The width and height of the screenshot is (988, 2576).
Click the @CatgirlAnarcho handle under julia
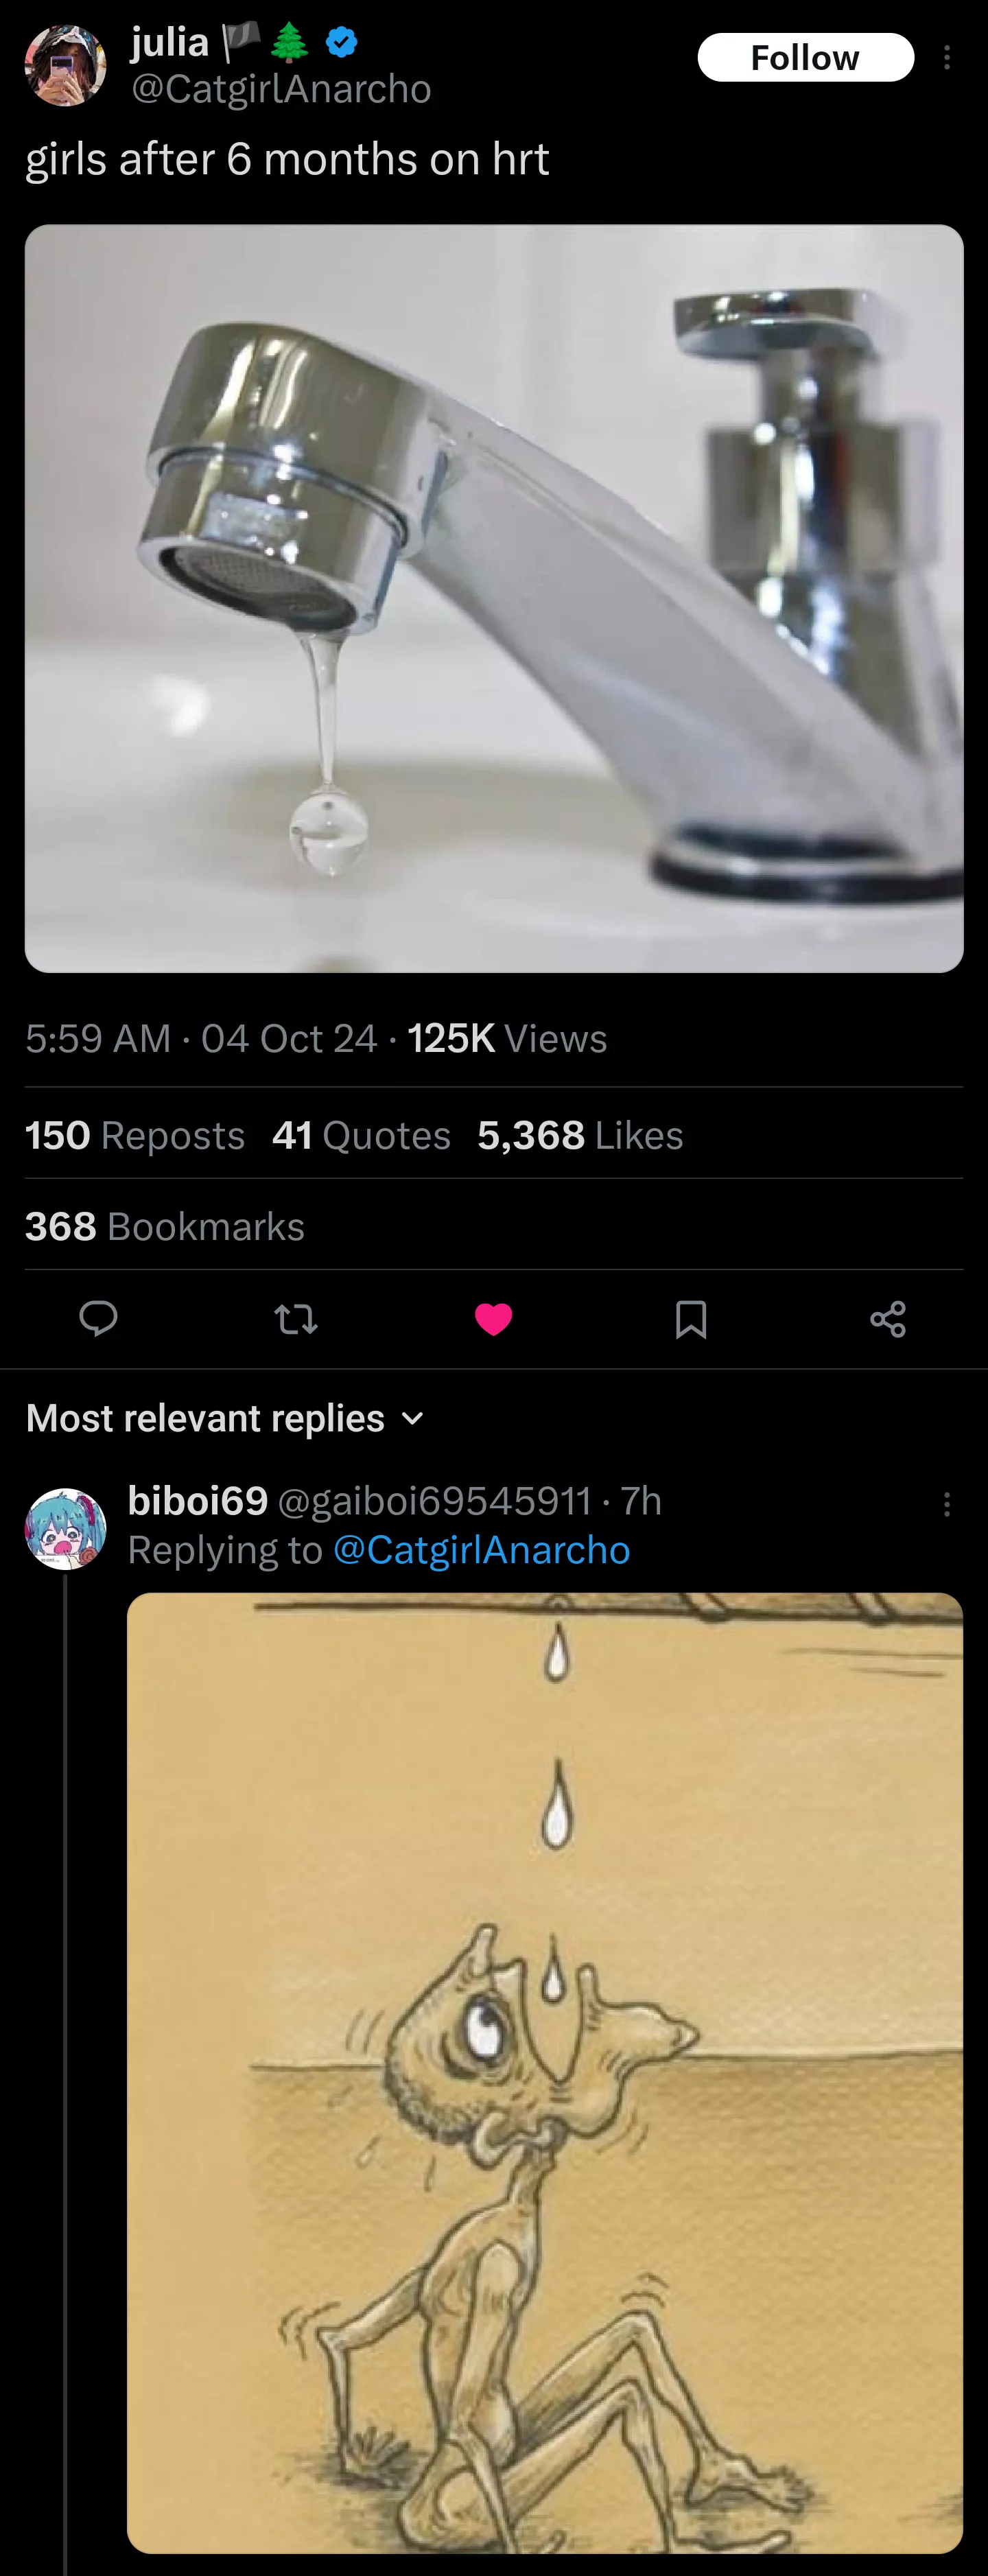(281, 89)
